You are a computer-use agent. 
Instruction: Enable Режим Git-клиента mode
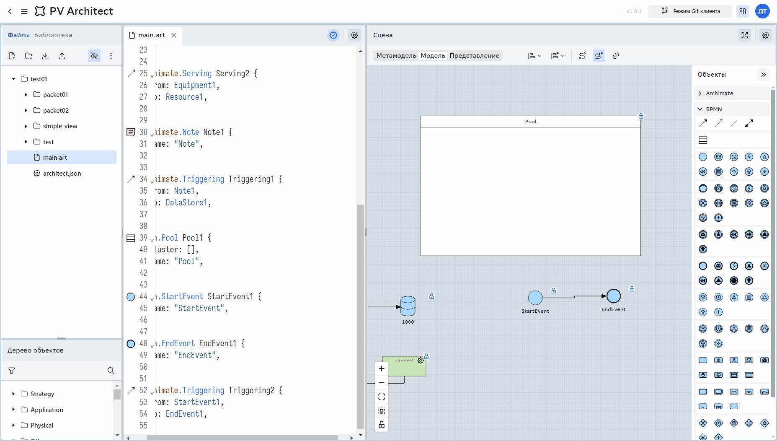690,11
